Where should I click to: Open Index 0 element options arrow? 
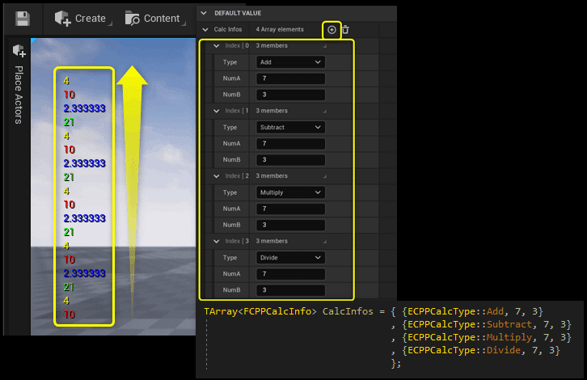[324, 46]
